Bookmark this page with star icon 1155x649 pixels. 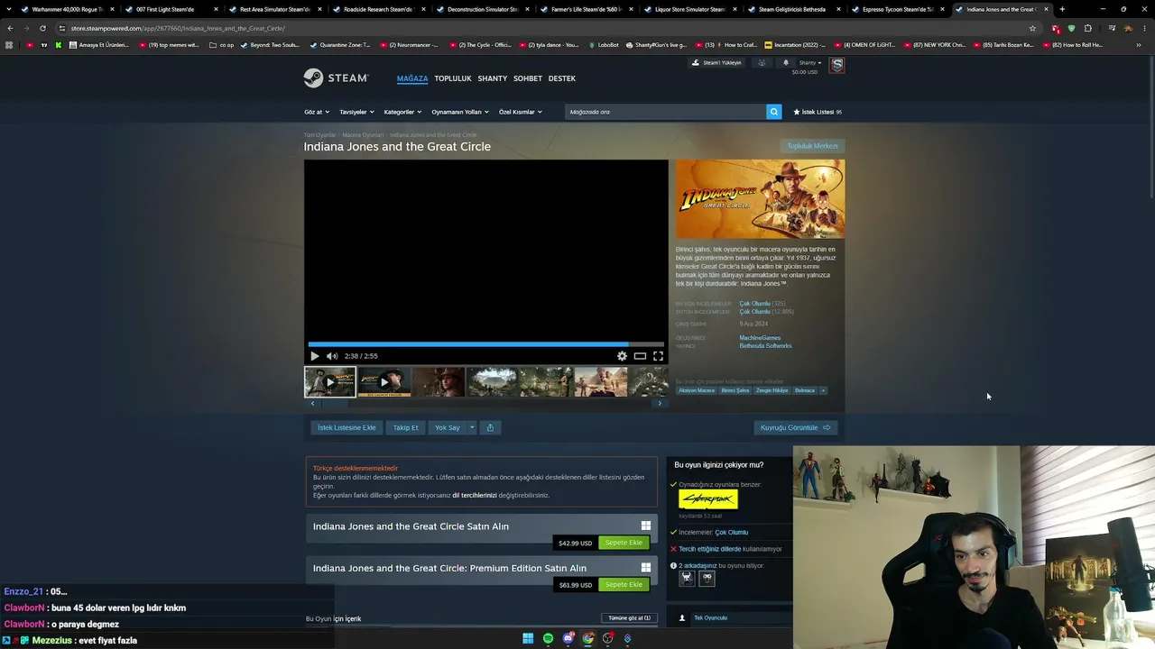click(x=1033, y=28)
